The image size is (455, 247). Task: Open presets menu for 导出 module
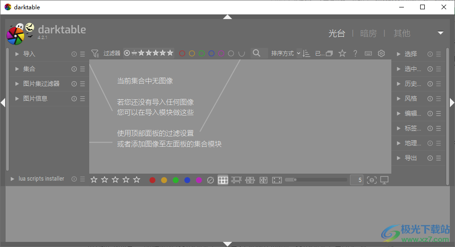[439, 158]
